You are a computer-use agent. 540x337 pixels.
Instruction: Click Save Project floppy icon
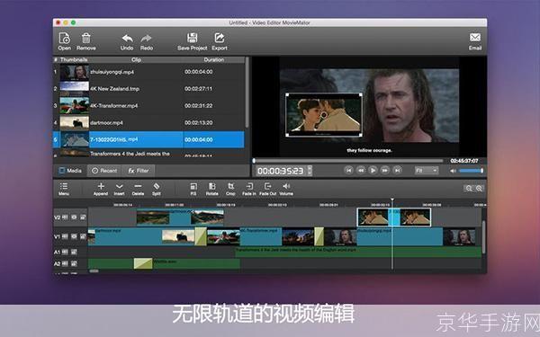click(x=192, y=38)
